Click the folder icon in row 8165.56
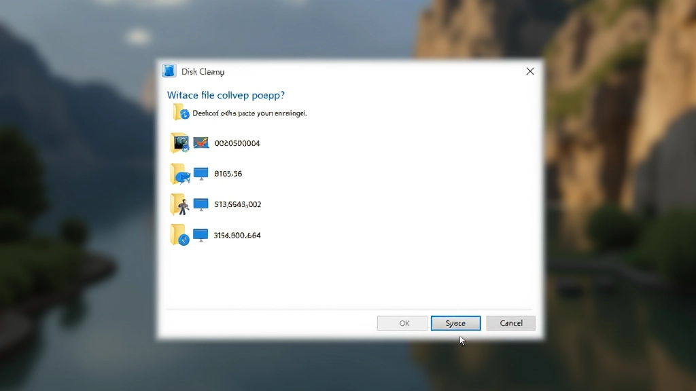 click(x=180, y=174)
